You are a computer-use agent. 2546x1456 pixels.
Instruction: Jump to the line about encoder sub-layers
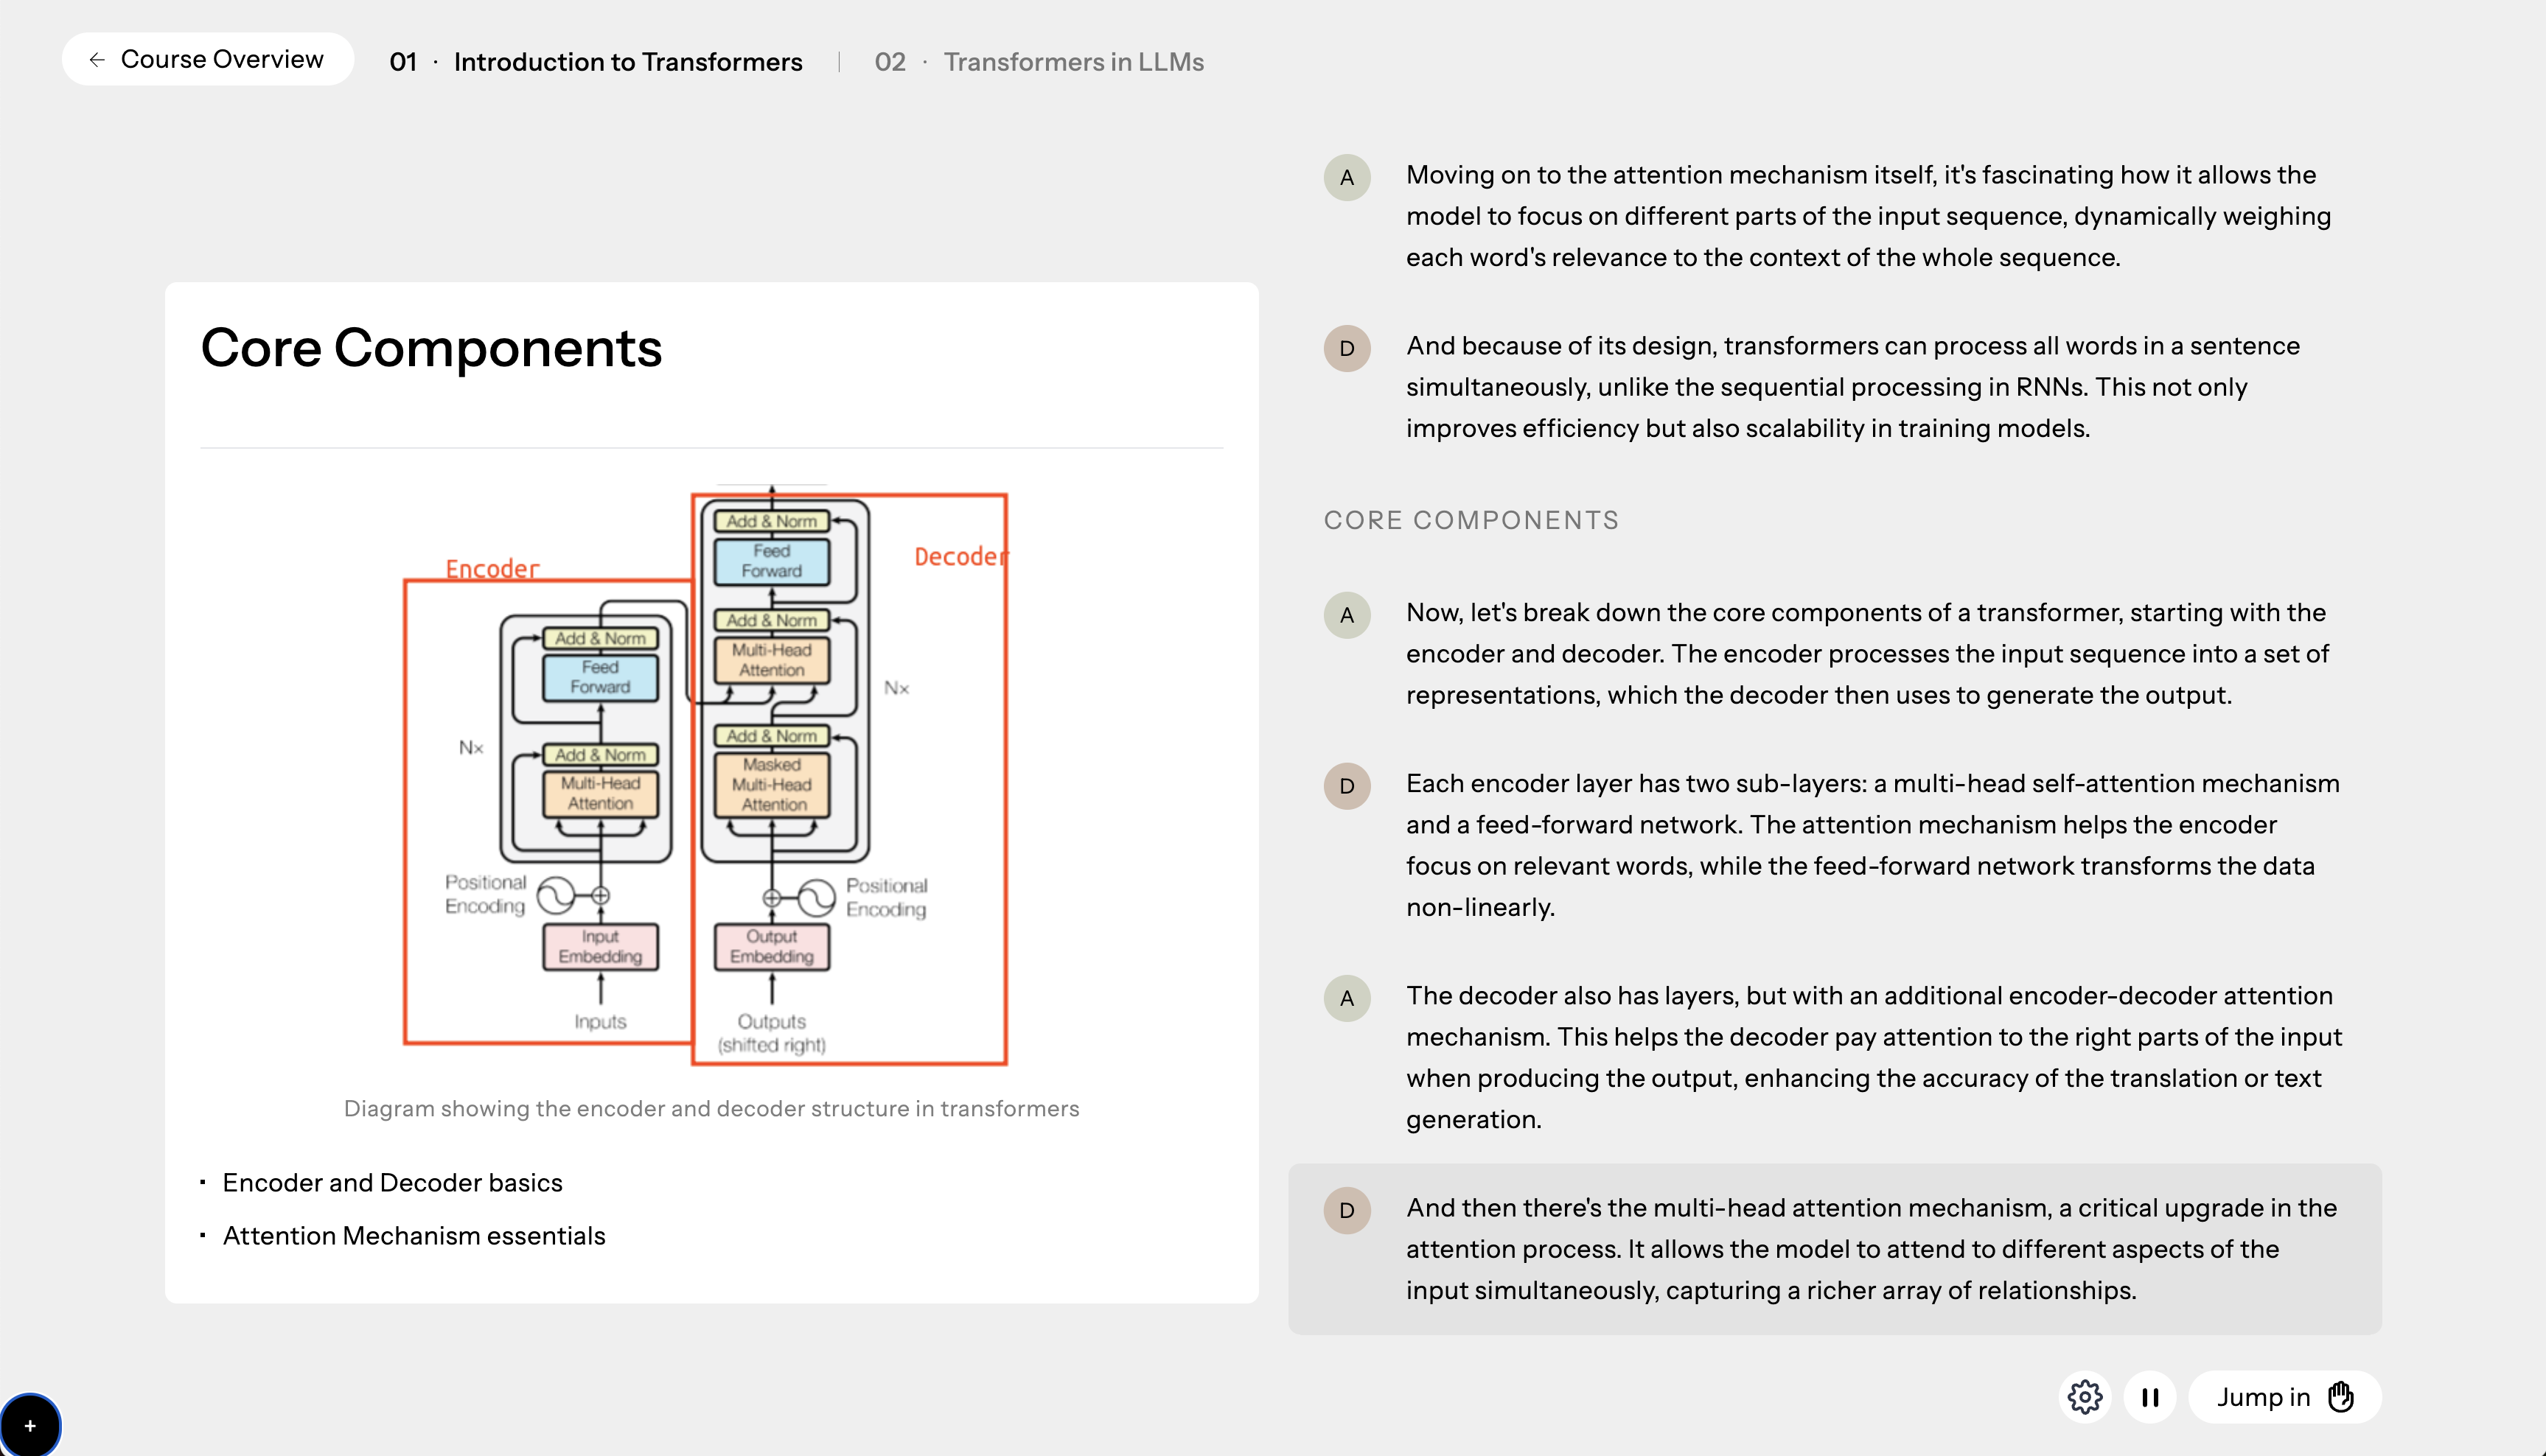coord(1872,845)
